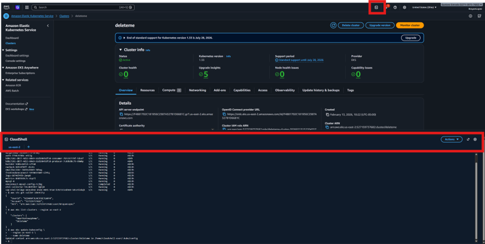Open the AWS services grid menu
The height and width of the screenshot is (244, 485).
point(27,7)
